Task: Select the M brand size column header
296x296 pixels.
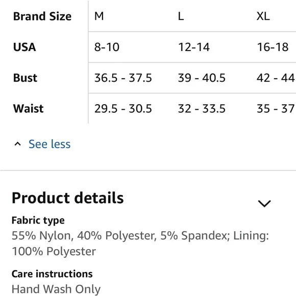Action: click(x=99, y=16)
